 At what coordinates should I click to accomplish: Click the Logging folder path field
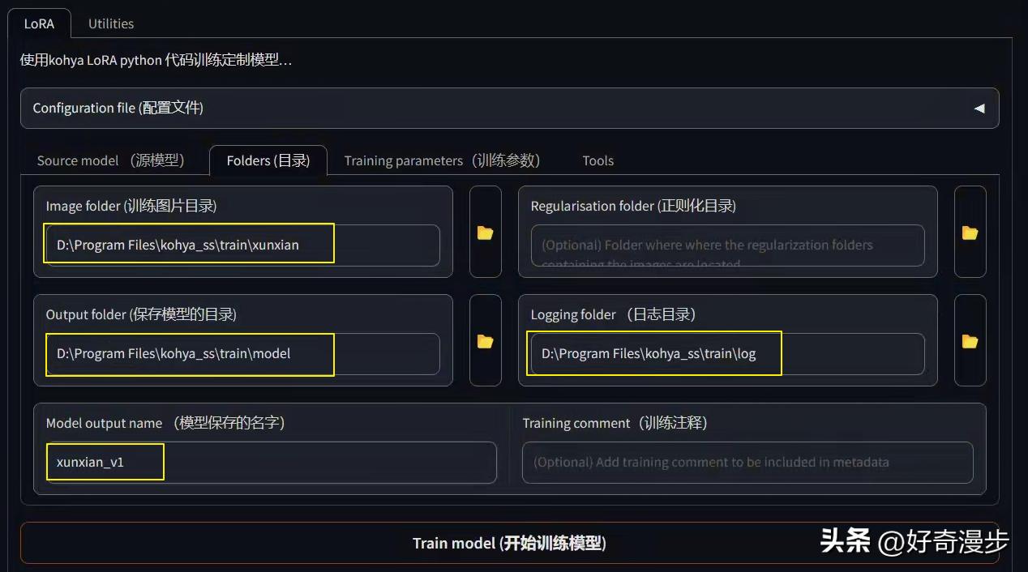[653, 353]
